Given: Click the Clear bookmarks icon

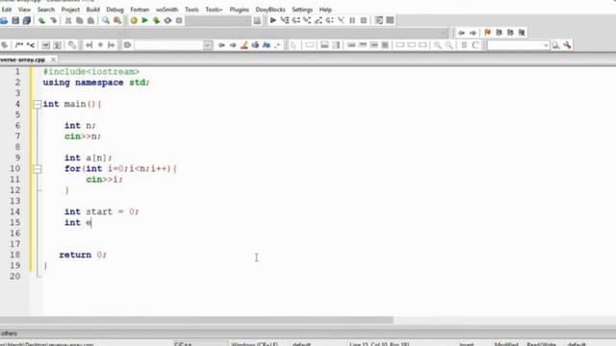Looking at the screenshot, I should (522, 33).
